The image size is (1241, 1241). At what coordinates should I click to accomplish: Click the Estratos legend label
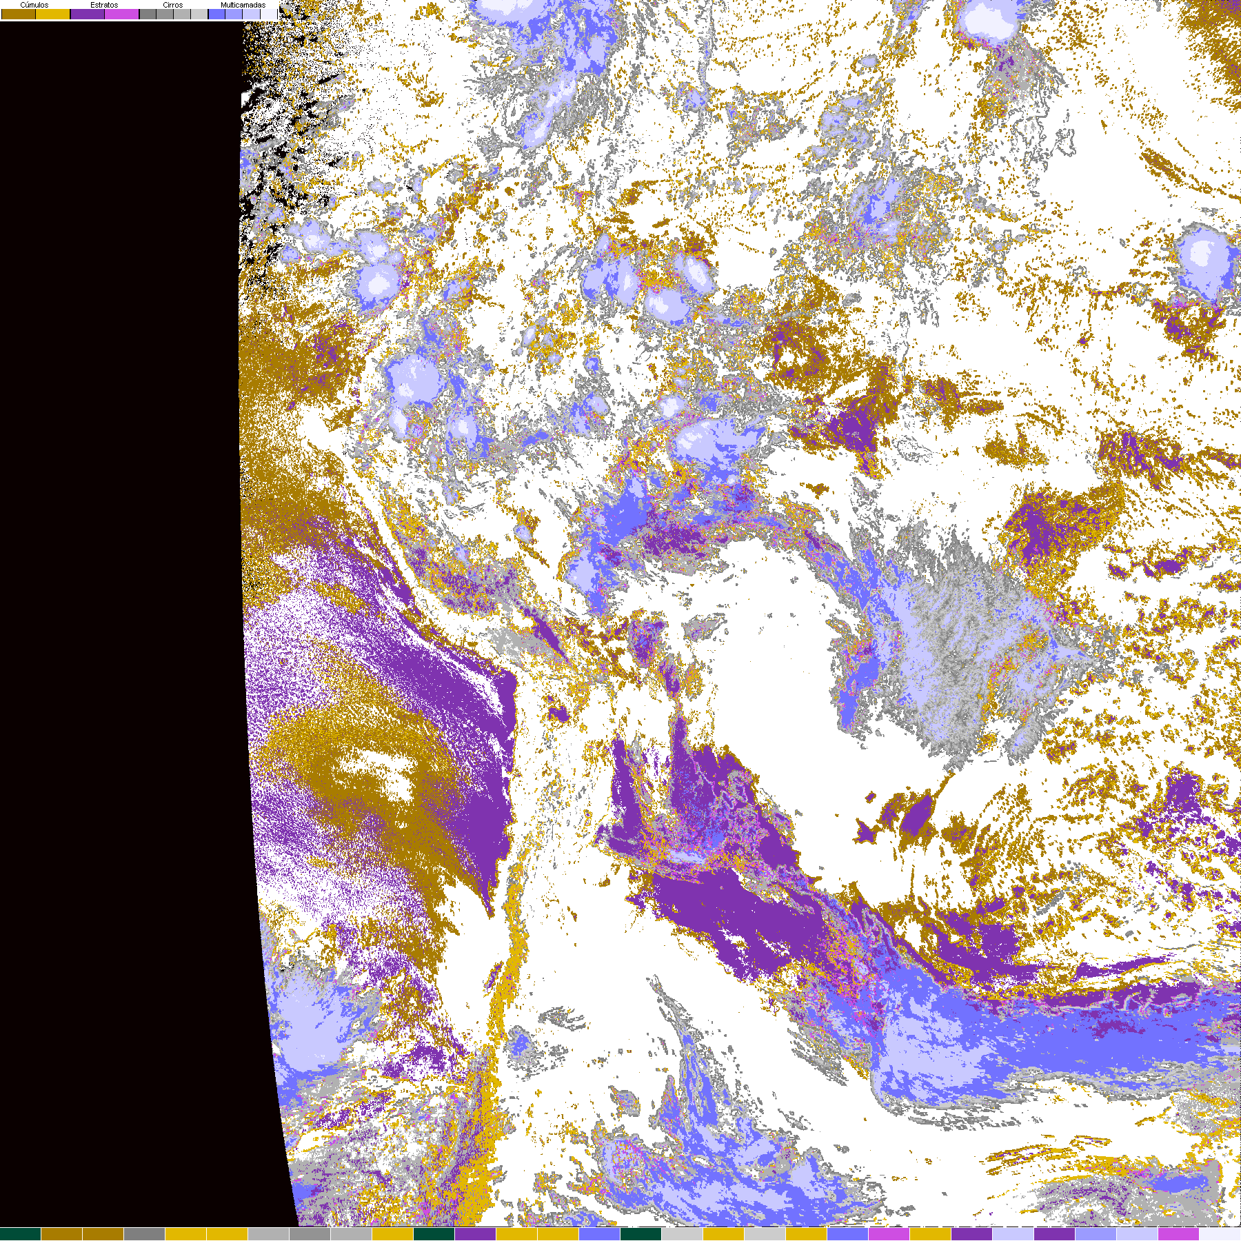[x=104, y=5]
